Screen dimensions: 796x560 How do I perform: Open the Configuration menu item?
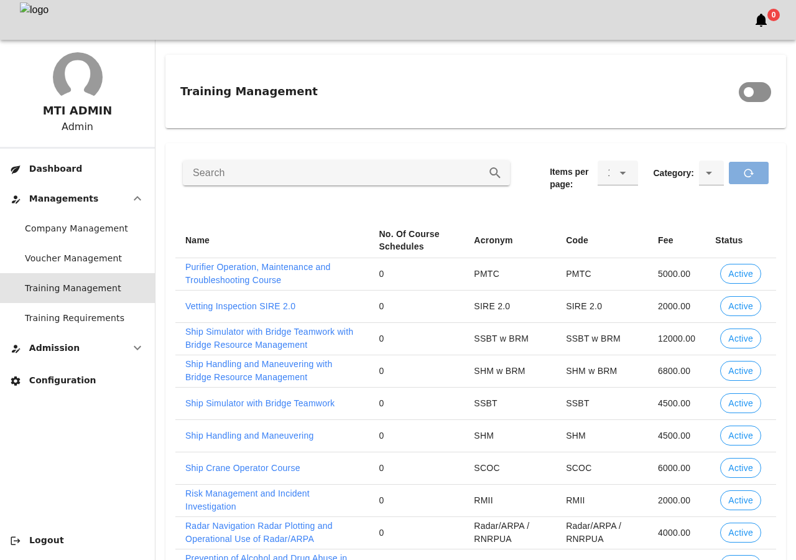tap(77, 380)
